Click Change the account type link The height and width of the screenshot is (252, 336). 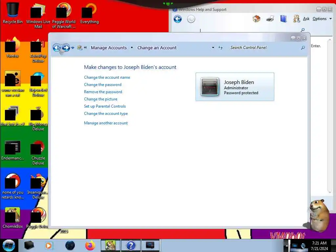tap(106, 114)
